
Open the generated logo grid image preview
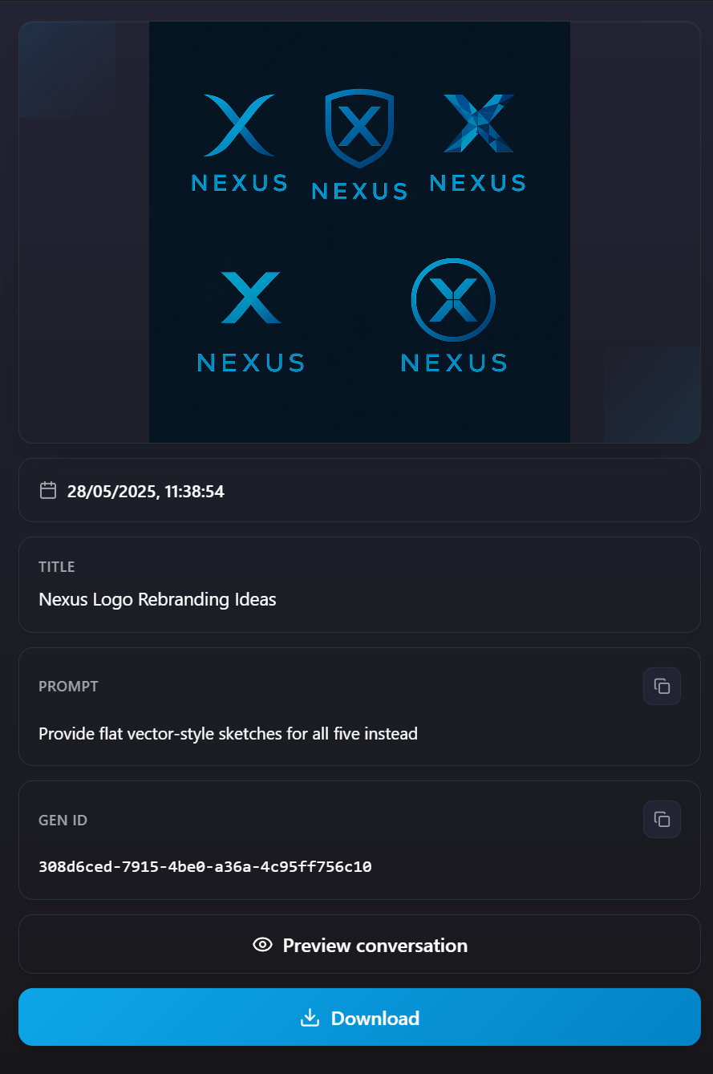[x=359, y=232]
